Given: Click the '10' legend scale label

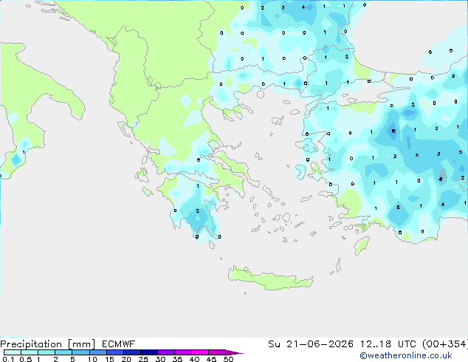Looking at the screenshot, I should point(92,359).
